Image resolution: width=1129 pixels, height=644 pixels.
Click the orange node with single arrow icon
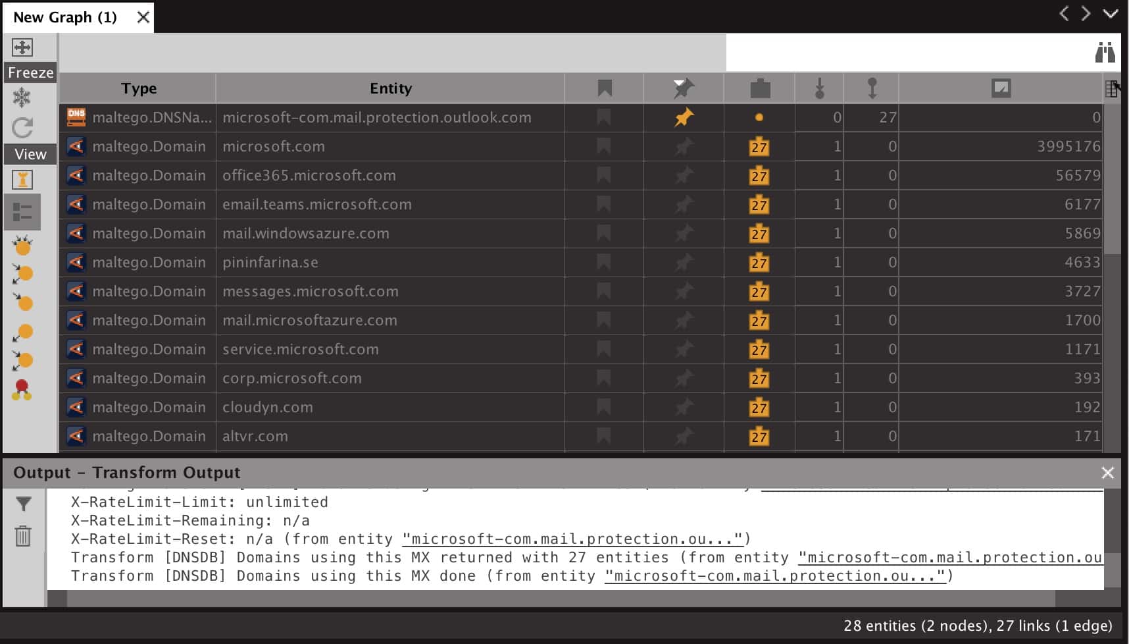(x=22, y=302)
